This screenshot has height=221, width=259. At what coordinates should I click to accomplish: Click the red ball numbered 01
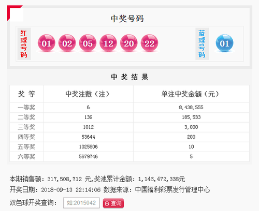(47, 43)
